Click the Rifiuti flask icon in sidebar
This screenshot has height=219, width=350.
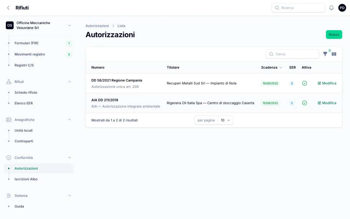click(x=9, y=82)
